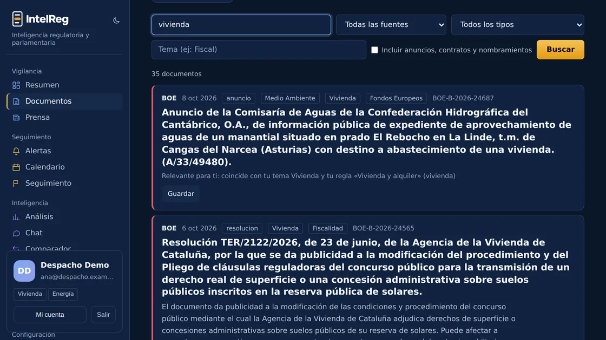Click the Análisis bar chart icon
Image resolution: width=606 pixels, height=340 pixels.
pyautogui.click(x=16, y=217)
